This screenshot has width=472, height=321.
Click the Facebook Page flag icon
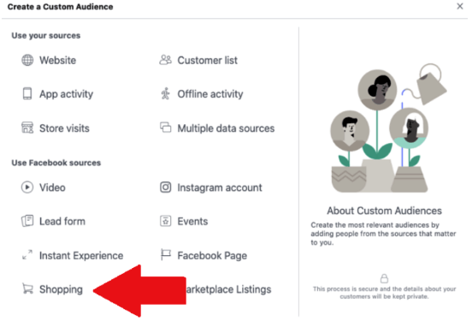pos(165,255)
